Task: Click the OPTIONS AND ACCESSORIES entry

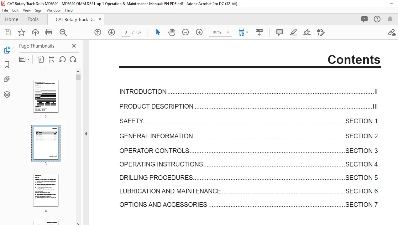Action: pyautogui.click(x=249, y=205)
